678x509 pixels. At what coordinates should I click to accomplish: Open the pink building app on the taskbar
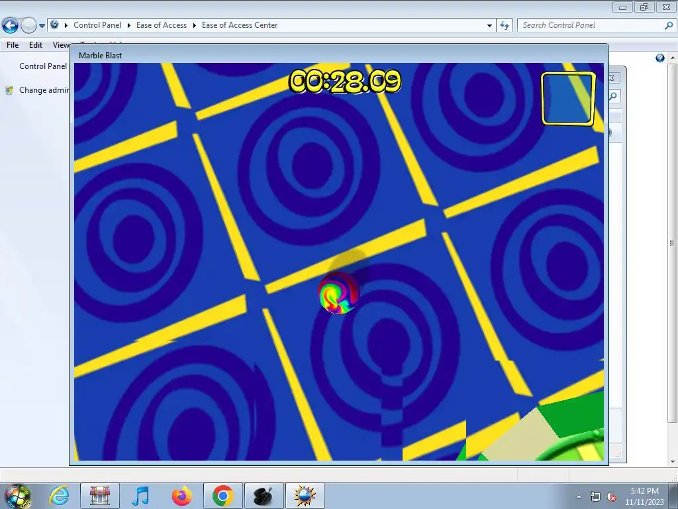pos(100,496)
